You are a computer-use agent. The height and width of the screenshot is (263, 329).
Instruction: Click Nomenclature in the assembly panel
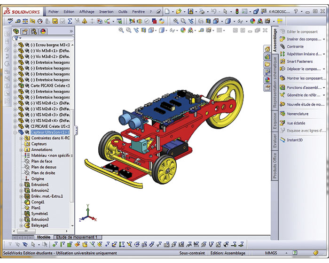tap(298, 114)
